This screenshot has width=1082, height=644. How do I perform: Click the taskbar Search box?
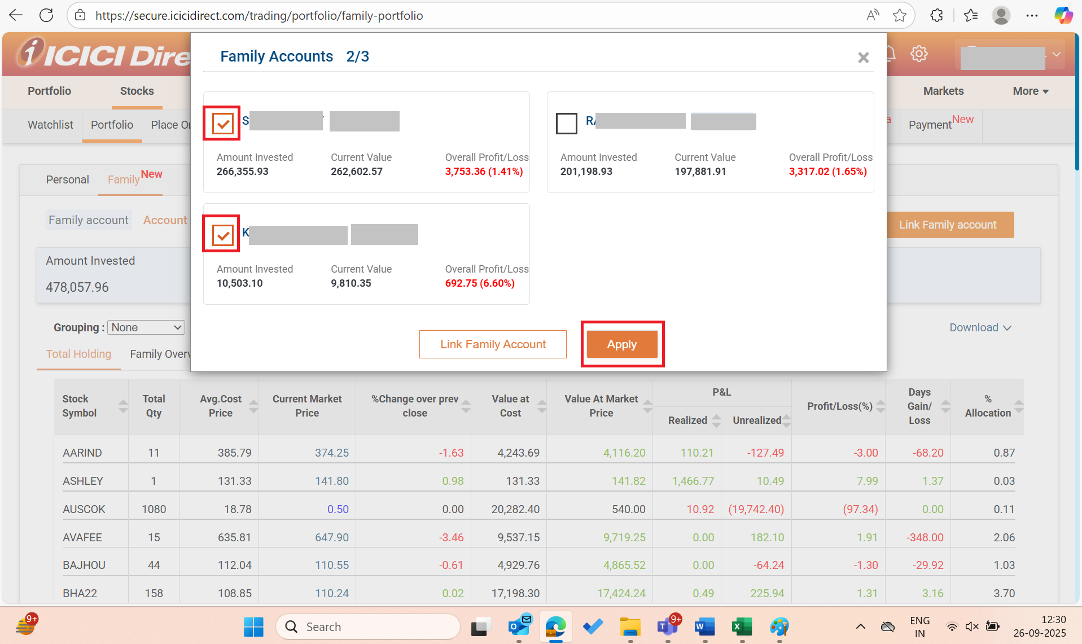pos(367,627)
